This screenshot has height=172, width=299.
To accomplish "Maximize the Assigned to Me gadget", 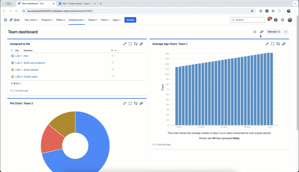I will (x=130, y=44).
